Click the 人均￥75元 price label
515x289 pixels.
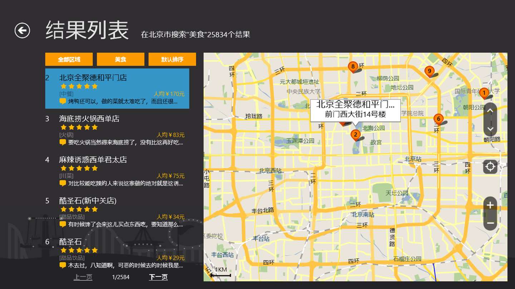click(171, 176)
